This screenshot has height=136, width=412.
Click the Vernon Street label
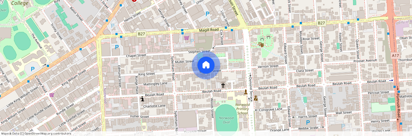268,67
